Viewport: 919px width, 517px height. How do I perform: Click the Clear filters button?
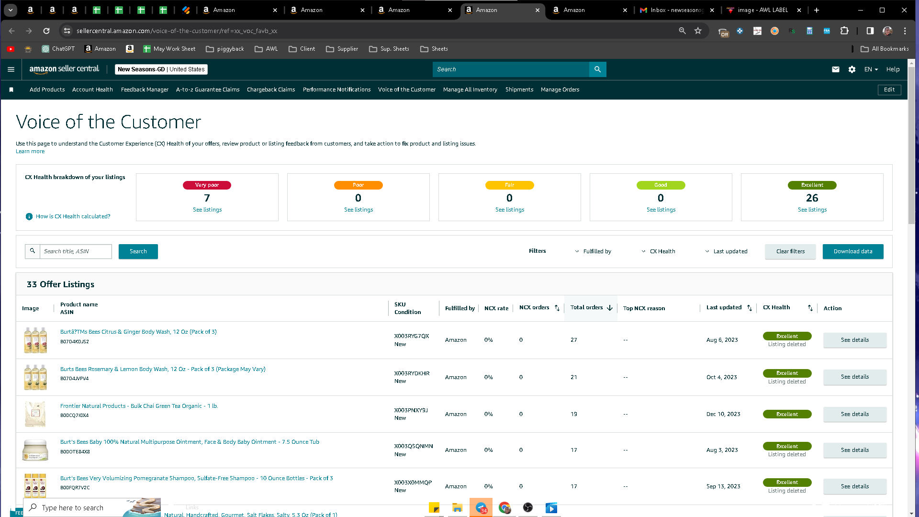pos(790,251)
